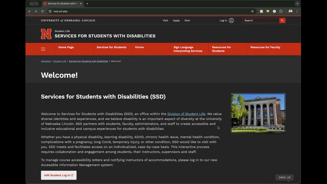Open the Forms menu item
This screenshot has width=327, height=184.
coord(139,47)
